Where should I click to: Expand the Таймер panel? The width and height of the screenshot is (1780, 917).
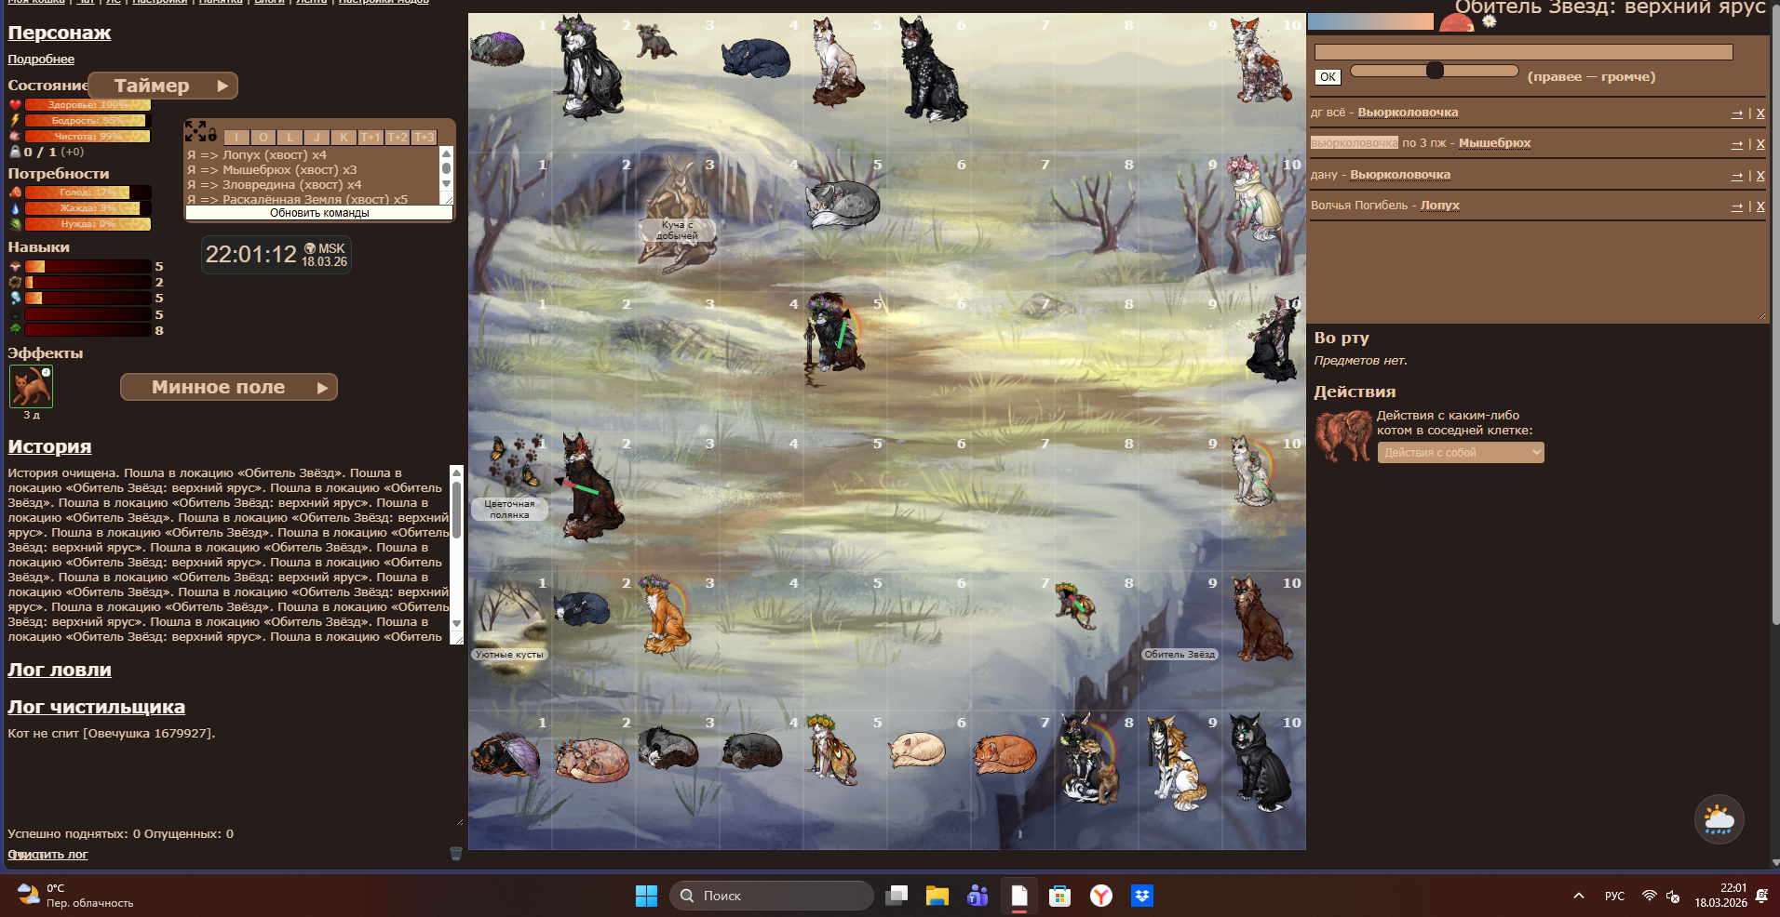coord(163,86)
